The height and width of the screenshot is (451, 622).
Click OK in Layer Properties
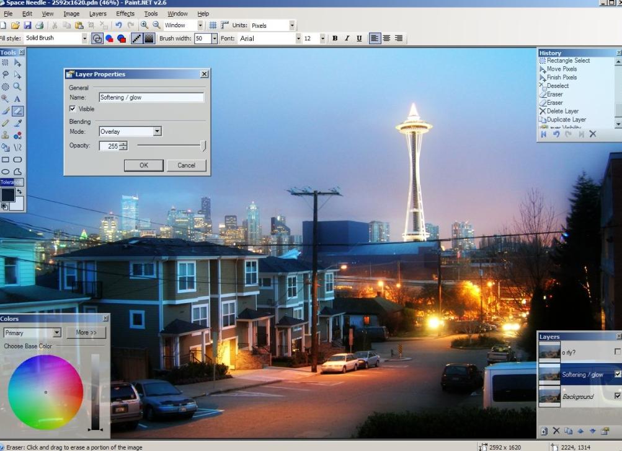pos(144,165)
